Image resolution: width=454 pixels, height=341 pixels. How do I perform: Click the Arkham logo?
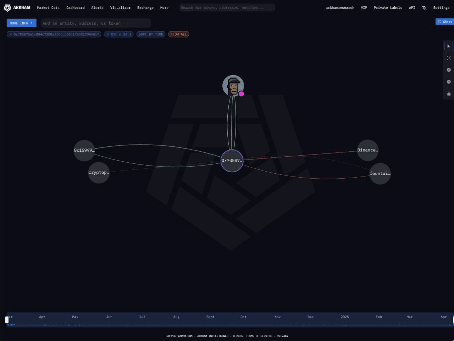pos(17,7)
